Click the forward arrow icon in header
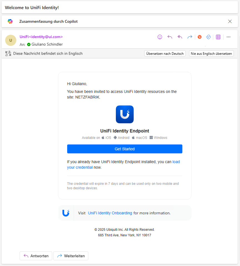 coord(190,37)
